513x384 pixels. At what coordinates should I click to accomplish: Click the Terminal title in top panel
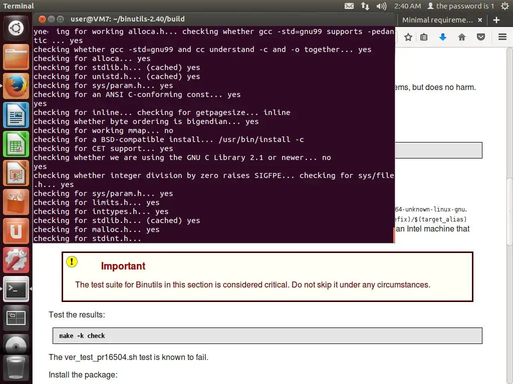point(19,6)
